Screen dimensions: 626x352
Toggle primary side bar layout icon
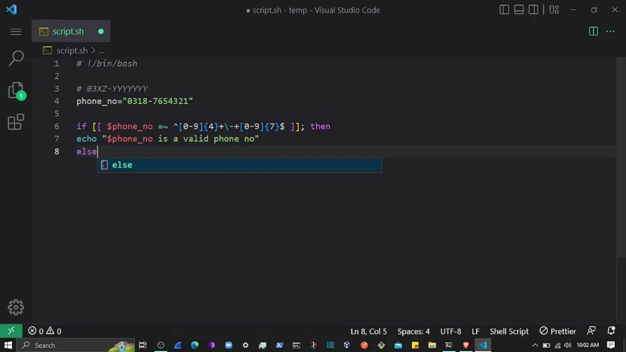(x=504, y=10)
